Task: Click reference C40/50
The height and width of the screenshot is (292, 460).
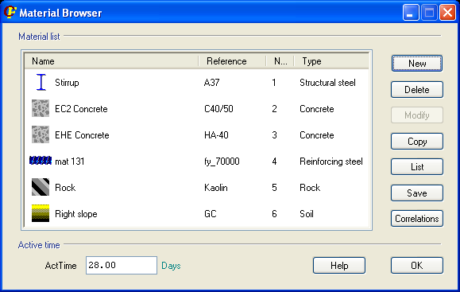Action: click(218, 109)
